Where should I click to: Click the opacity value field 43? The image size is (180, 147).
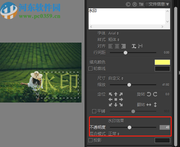(165, 127)
